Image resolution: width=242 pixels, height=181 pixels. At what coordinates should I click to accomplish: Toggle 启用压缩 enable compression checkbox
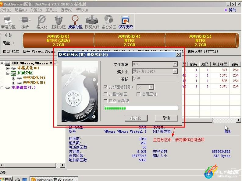coord(138,94)
